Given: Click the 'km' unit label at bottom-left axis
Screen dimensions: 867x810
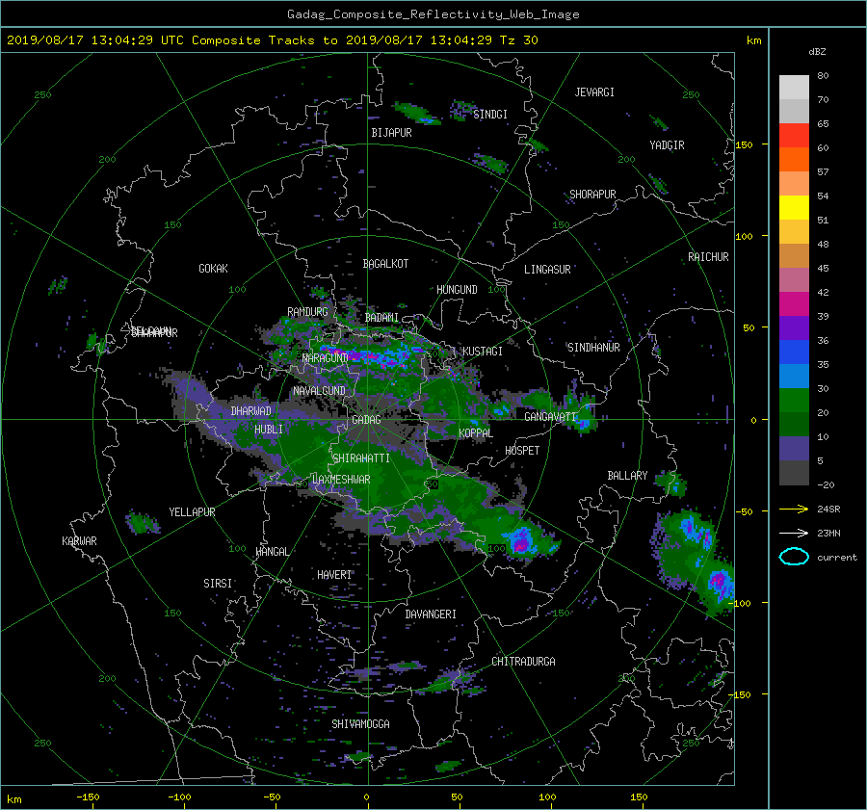Looking at the screenshot, I should (x=14, y=799).
